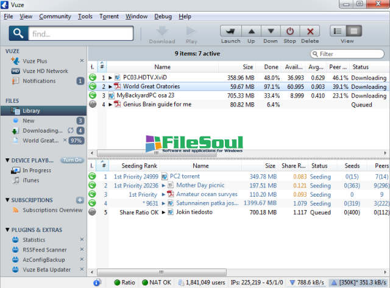This screenshot has width=390, height=288.
Task: Switch to simple list view icon
Action: tap(338, 31)
